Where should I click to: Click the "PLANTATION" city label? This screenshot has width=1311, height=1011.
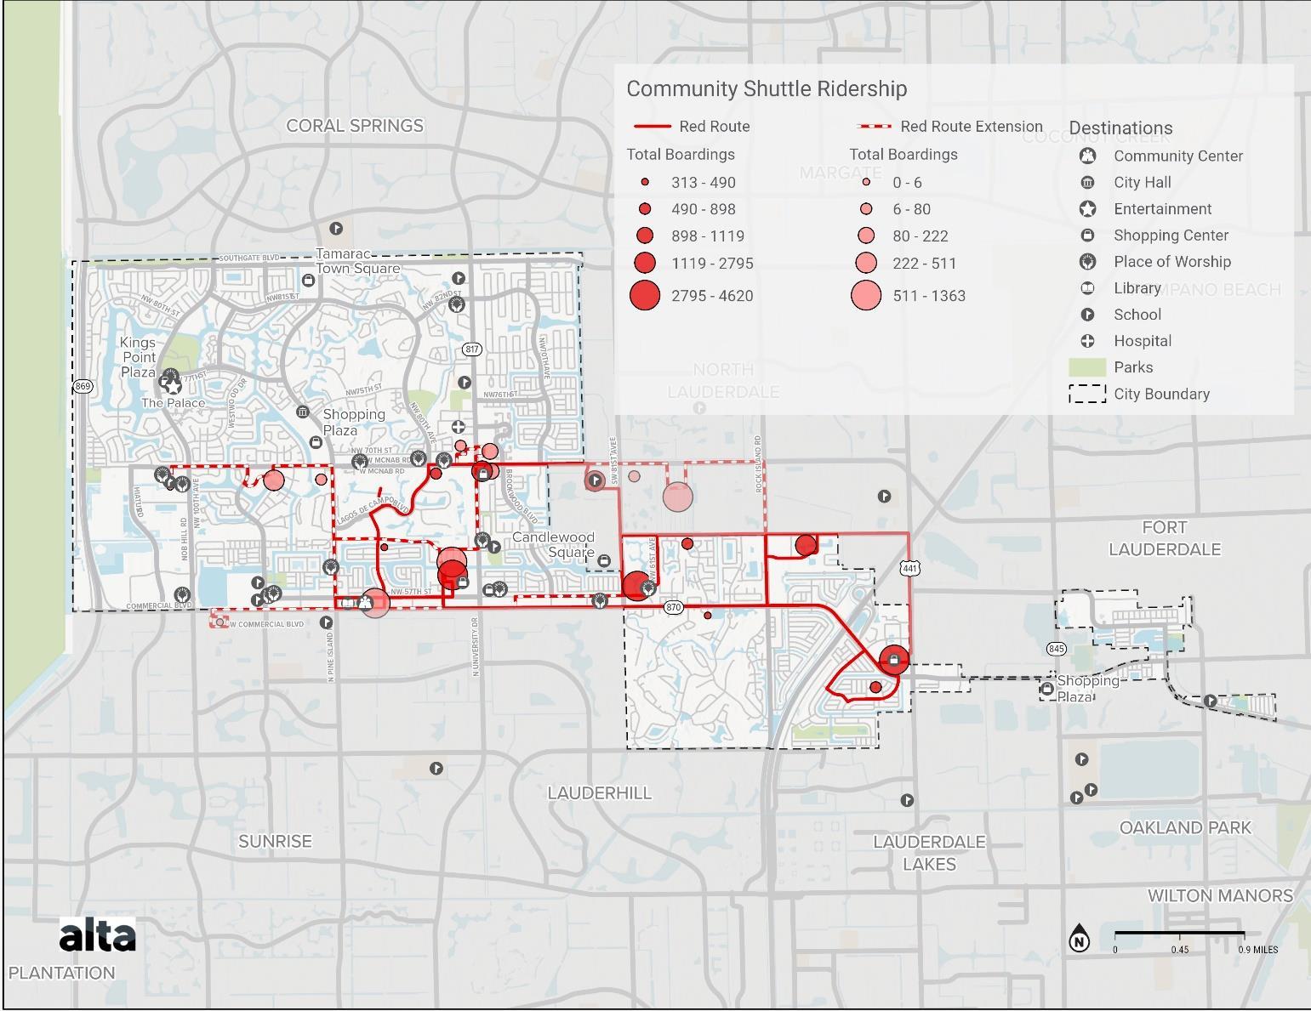pyautogui.click(x=61, y=973)
